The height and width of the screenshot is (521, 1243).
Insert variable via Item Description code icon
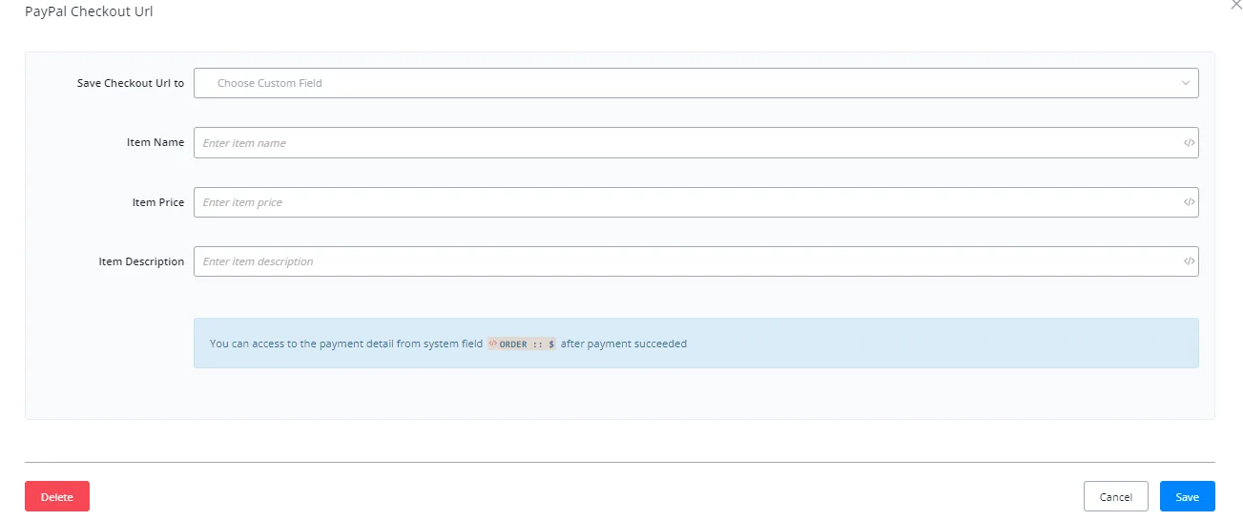click(1189, 261)
